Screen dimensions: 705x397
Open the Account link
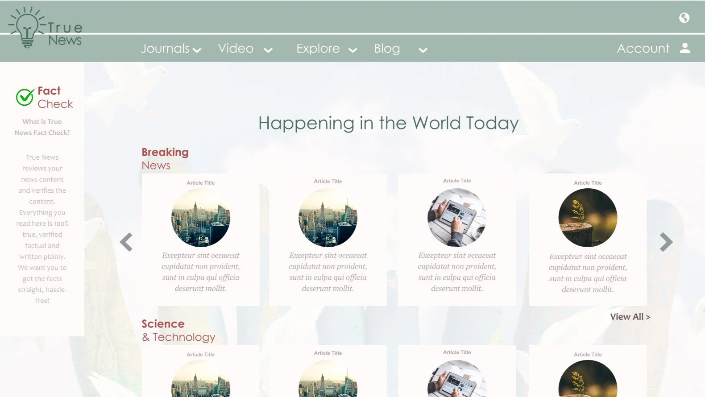click(643, 48)
